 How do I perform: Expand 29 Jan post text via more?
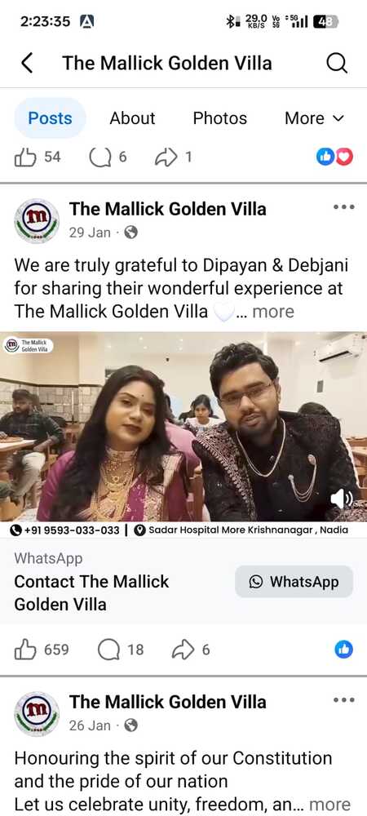pyautogui.click(x=273, y=312)
